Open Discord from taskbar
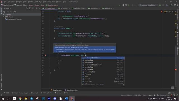 55,98
